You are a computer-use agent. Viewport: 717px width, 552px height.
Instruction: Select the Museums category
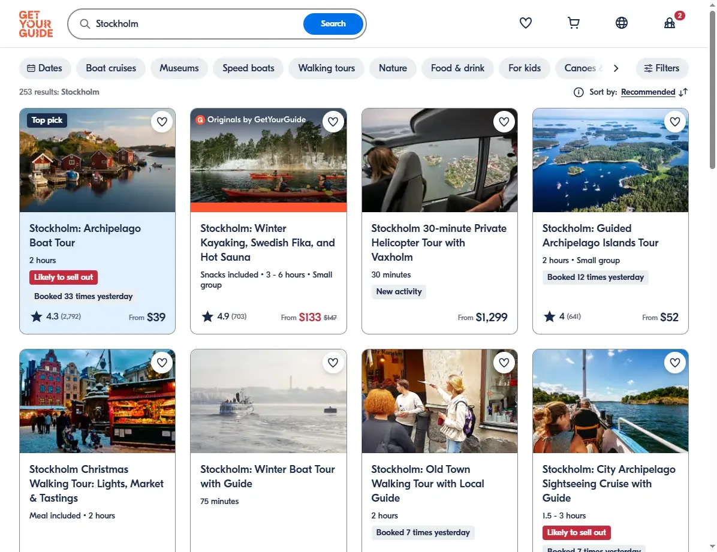(x=179, y=68)
